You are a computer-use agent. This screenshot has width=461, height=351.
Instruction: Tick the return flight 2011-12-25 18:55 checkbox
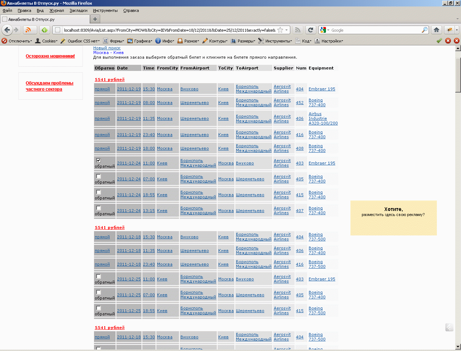(x=99, y=308)
